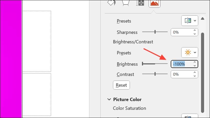
Task: Increase Brightness with the up spinner arrow
Action: 195,62
